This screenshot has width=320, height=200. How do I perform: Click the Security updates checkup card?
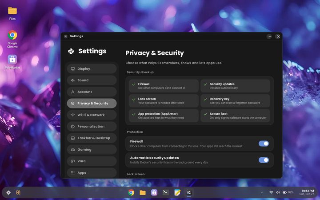(235, 86)
